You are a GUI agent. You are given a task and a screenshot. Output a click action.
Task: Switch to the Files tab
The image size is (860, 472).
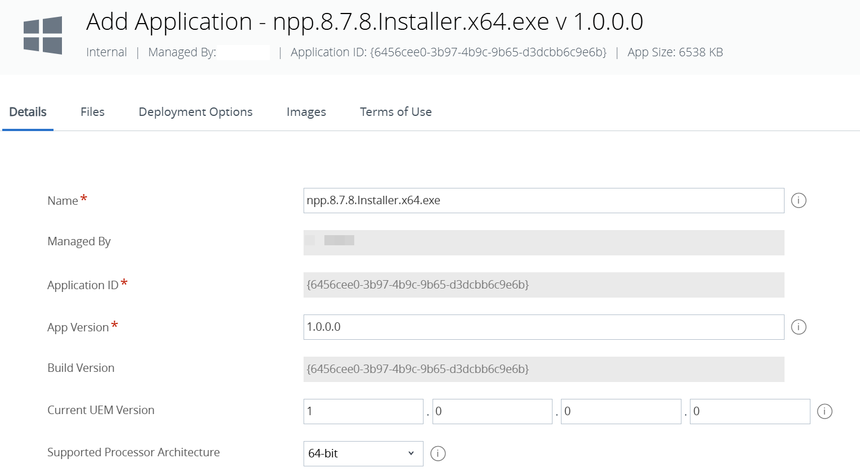[x=92, y=112]
